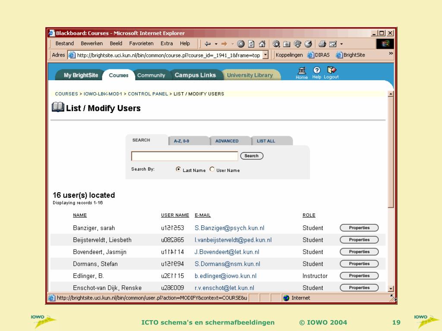This screenshot has width=442, height=331.
Task: Go to browser Home page icon
Action: [x=262, y=44]
